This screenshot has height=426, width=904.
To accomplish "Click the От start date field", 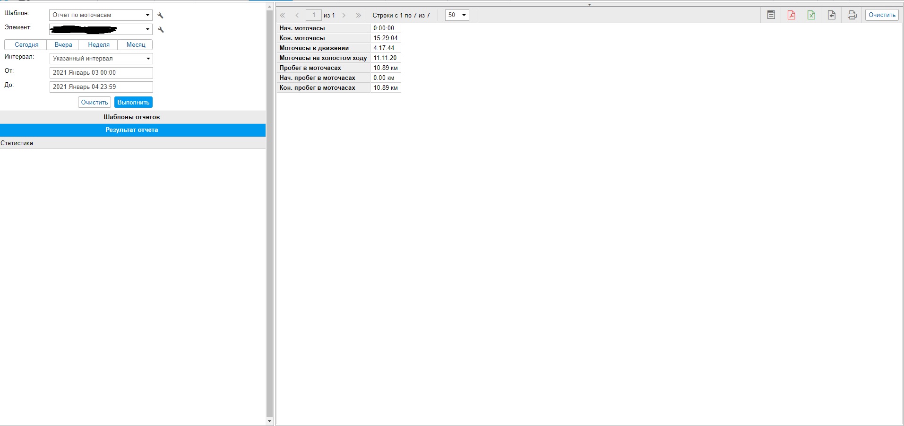I will (x=101, y=73).
